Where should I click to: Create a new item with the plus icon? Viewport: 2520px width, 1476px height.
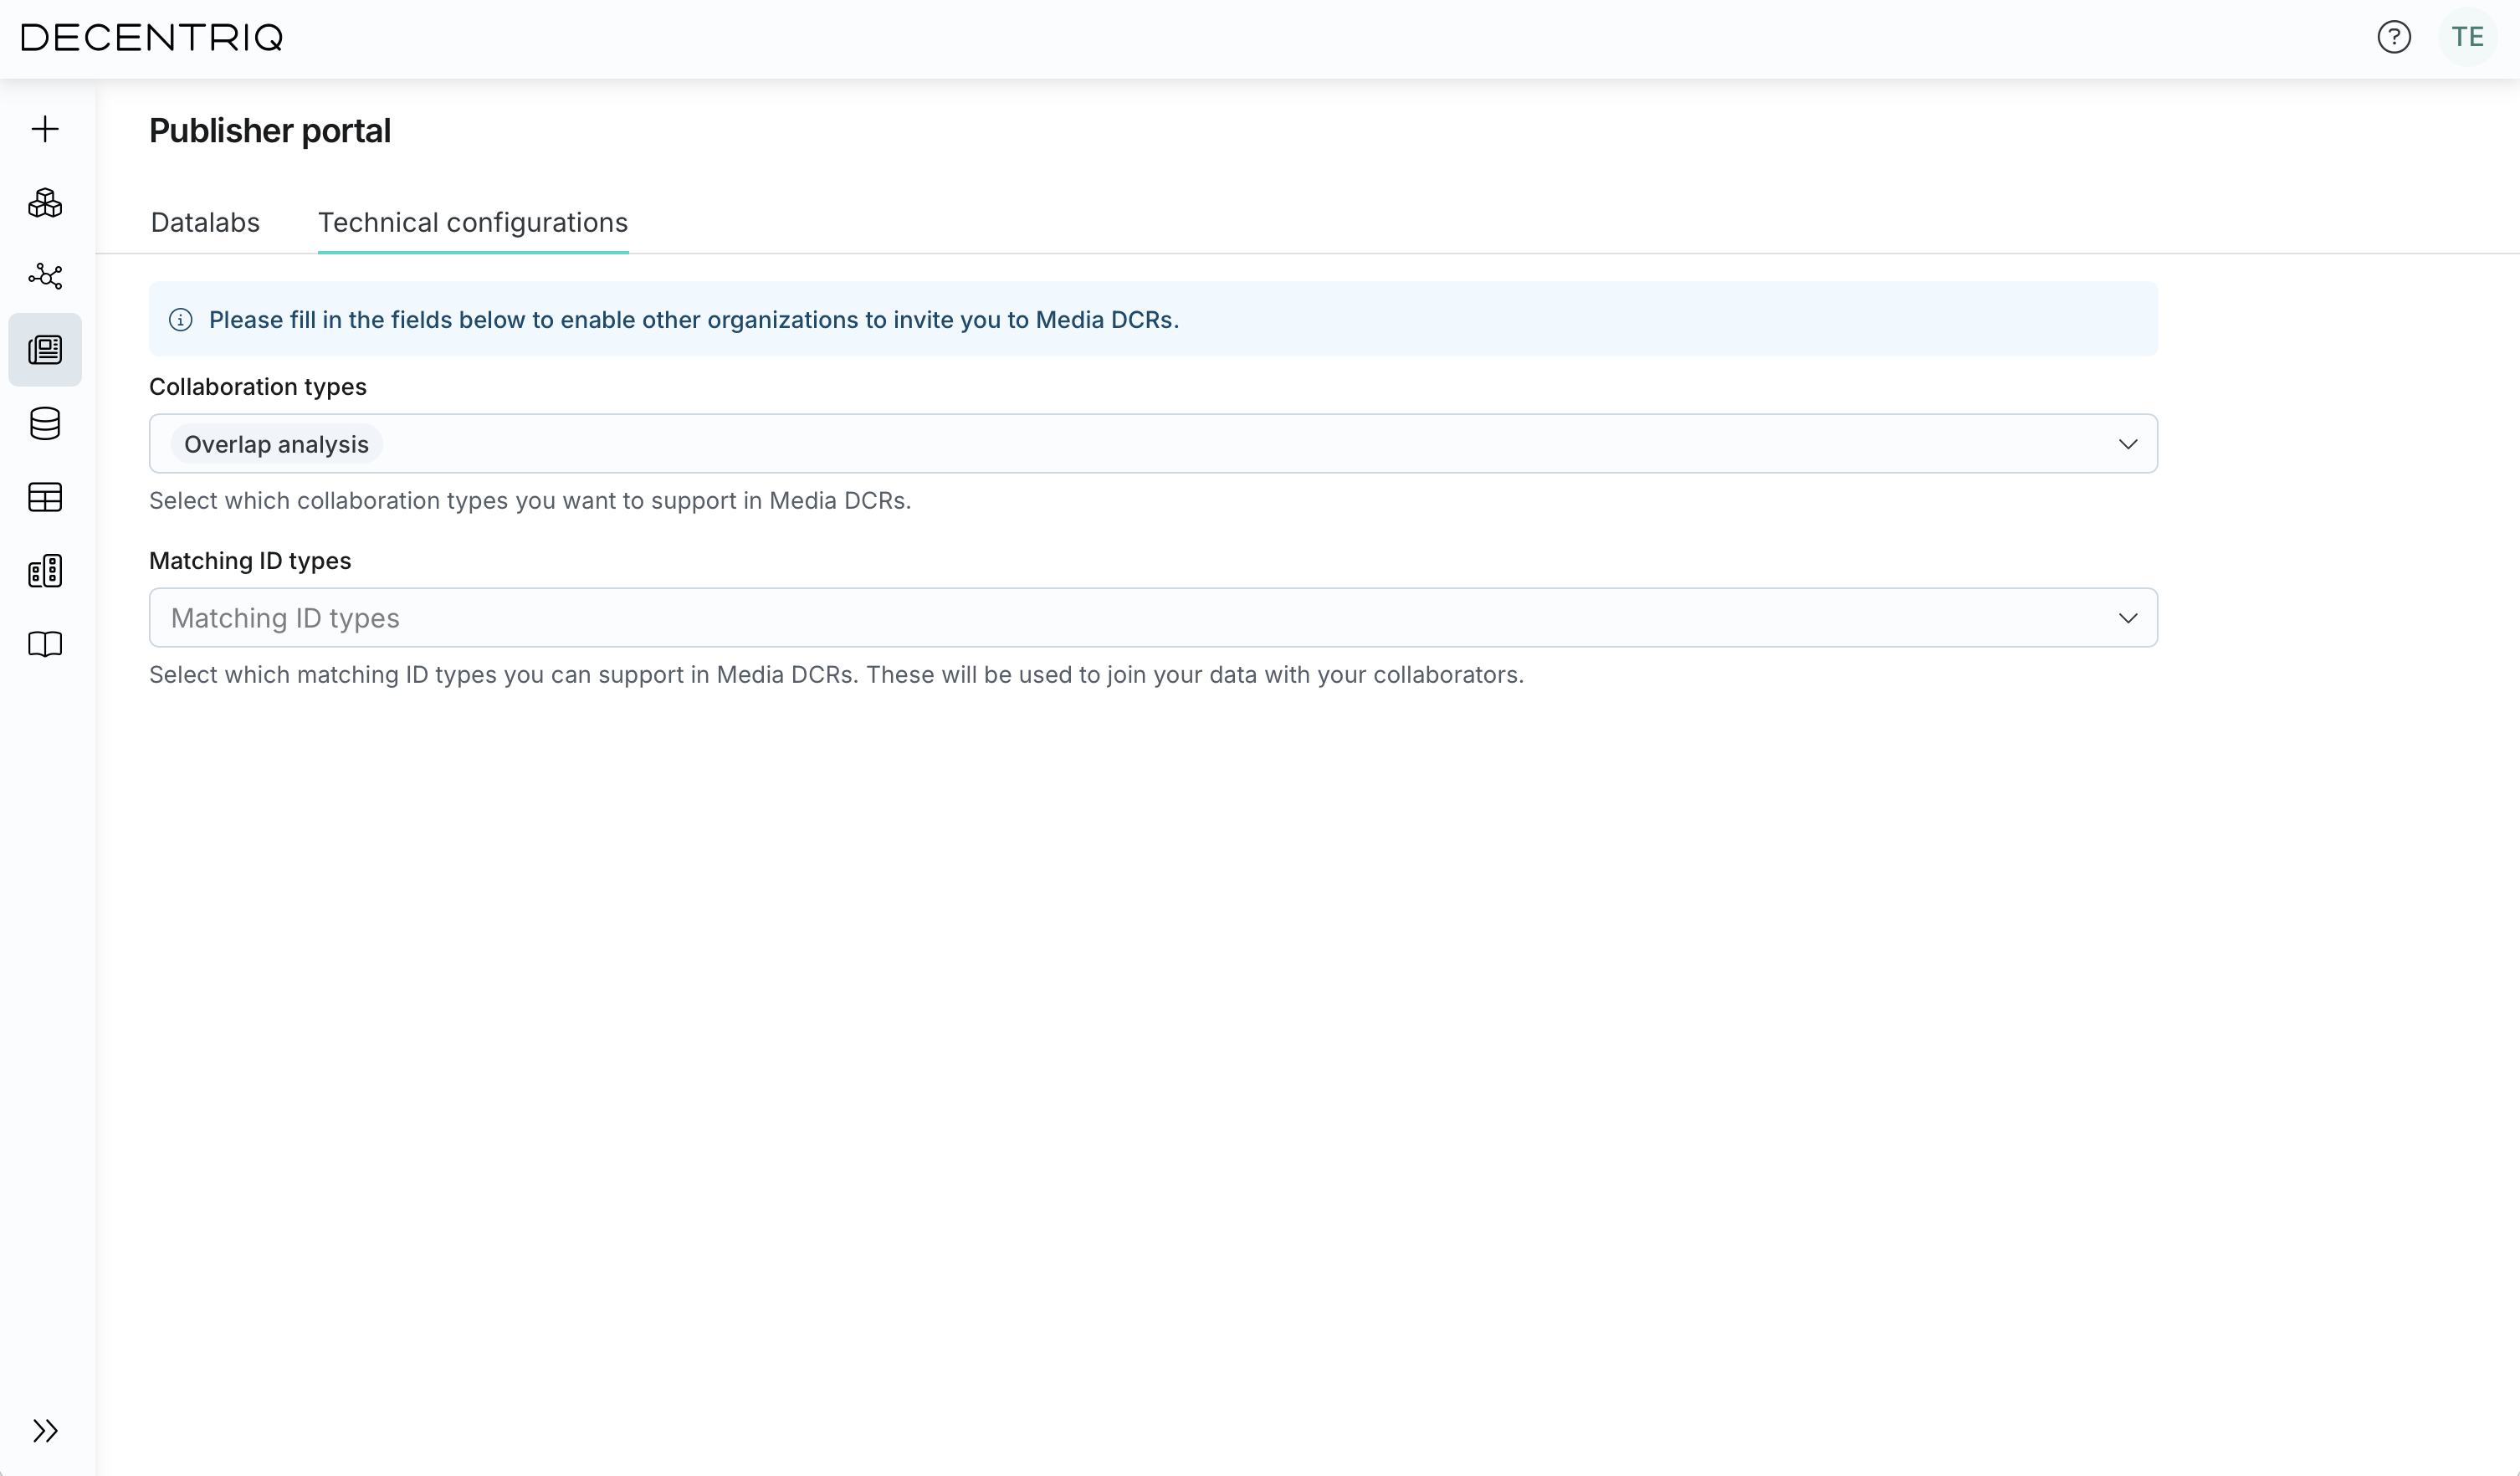45,129
